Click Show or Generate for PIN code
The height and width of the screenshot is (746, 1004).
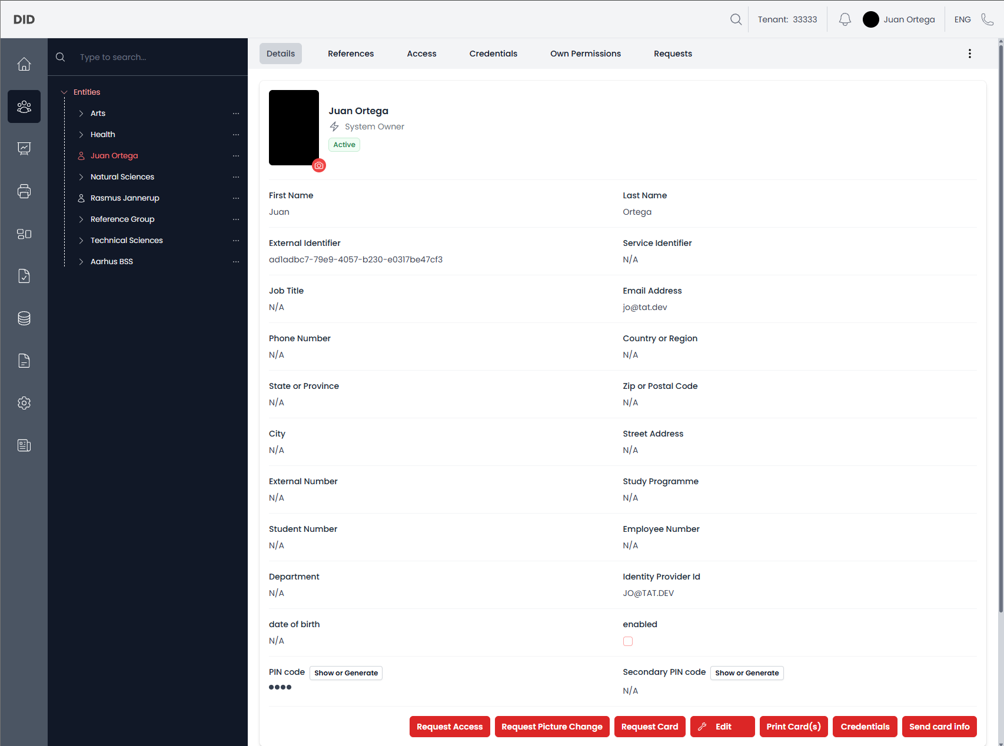345,673
